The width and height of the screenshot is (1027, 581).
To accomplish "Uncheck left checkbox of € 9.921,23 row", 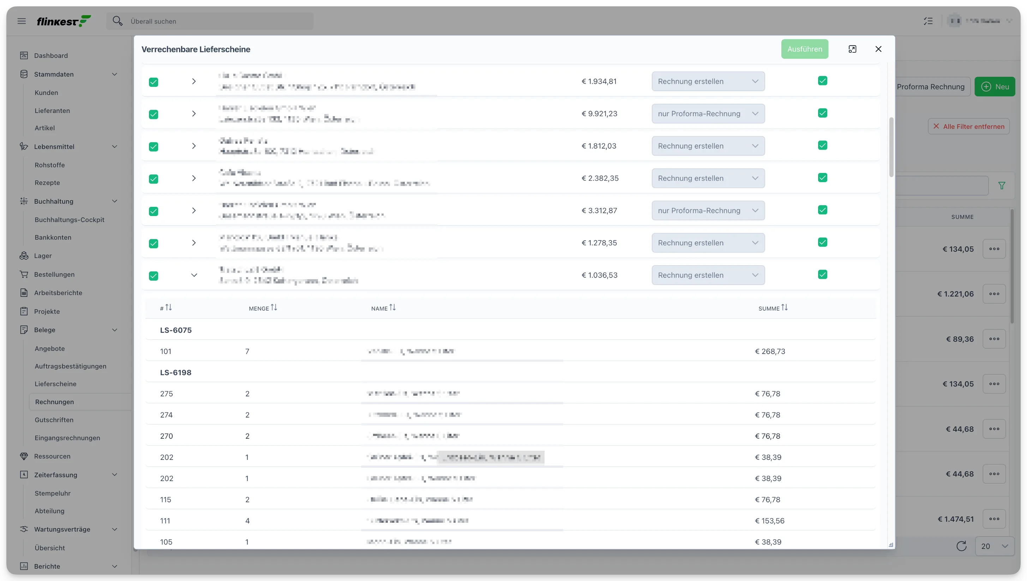I will (x=153, y=114).
